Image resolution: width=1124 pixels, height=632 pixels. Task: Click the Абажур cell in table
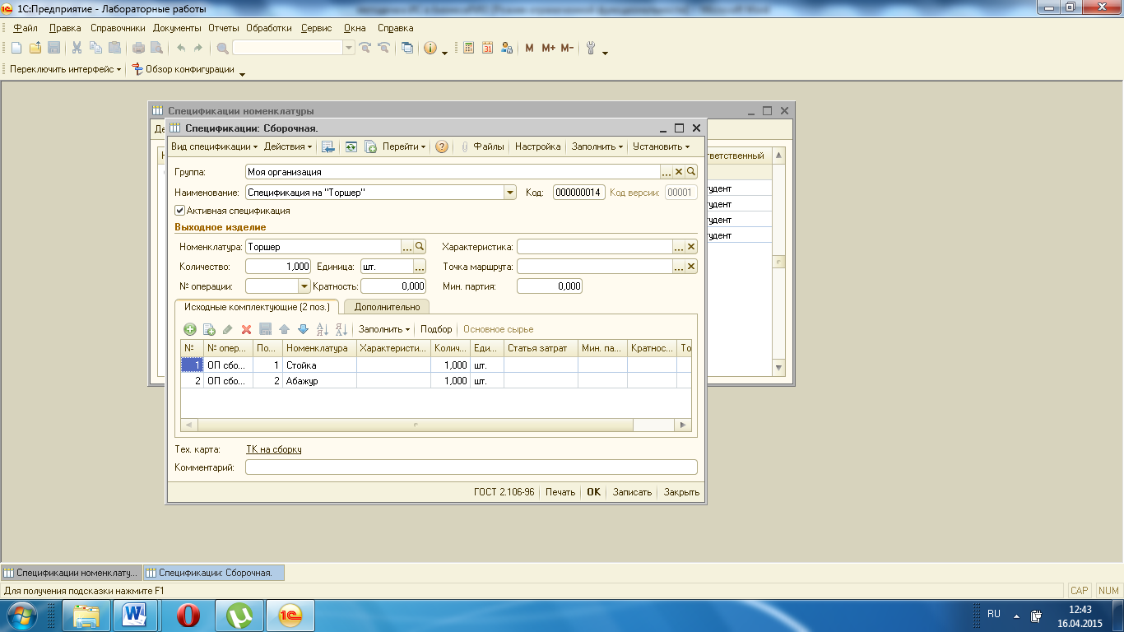coord(319,381)
